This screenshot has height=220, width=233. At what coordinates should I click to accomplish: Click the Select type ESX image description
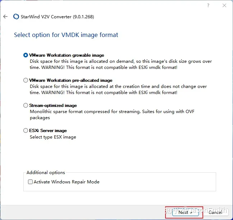pyautogui.click(x=53, y=137)
